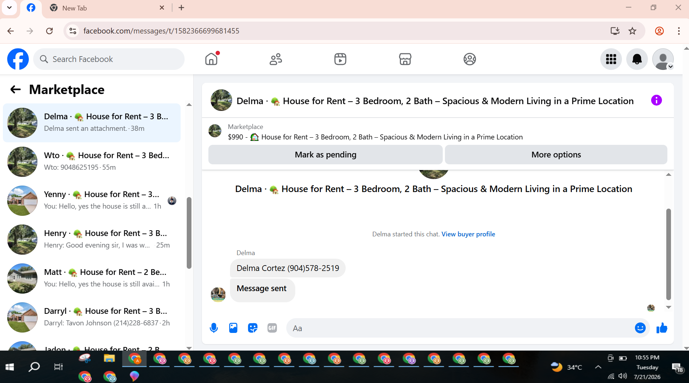Open the Windows notification center
This screenshot has height=383, width=689.
click(x=677, y=368)
